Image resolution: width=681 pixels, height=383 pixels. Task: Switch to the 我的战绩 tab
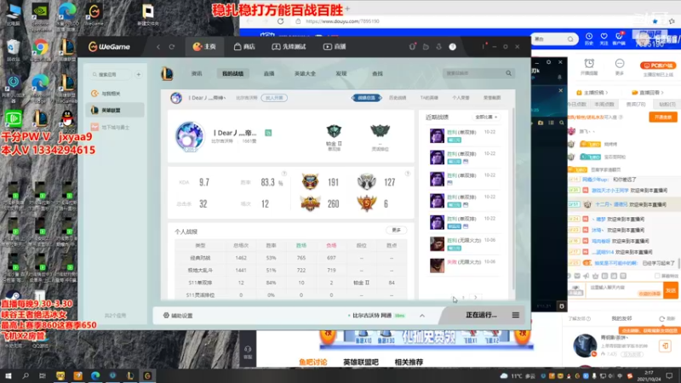tap(232, 73)
